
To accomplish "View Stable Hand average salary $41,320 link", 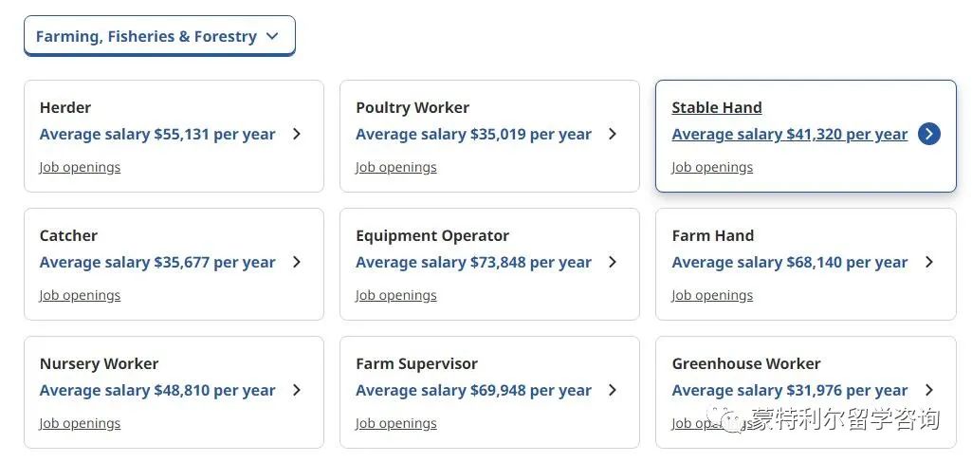I will pyautogui.click(x=790, y=135).
